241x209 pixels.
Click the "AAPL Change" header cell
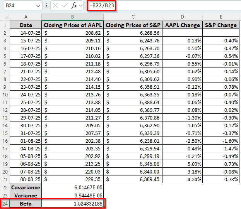tap(182, 25)
